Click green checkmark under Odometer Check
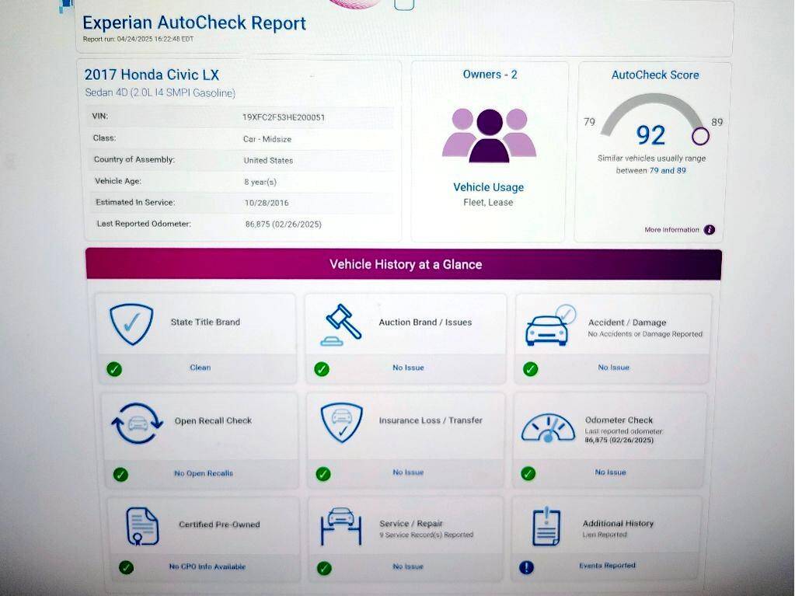 point(528,473)
